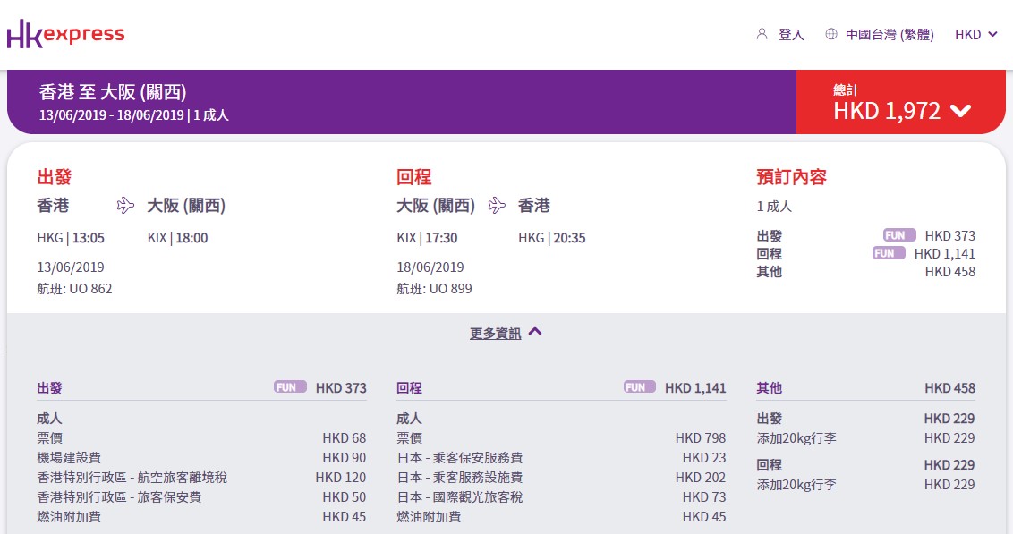Open the 登入 login link
Image resolution: width=1013 pixels, height=534 pixels.
click(791, 34)
